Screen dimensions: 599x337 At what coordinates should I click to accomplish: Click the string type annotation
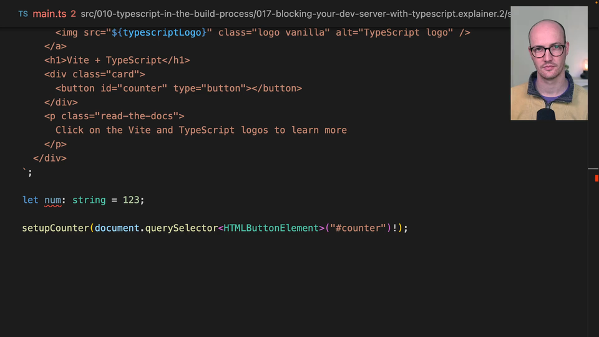tap(89, 200)
